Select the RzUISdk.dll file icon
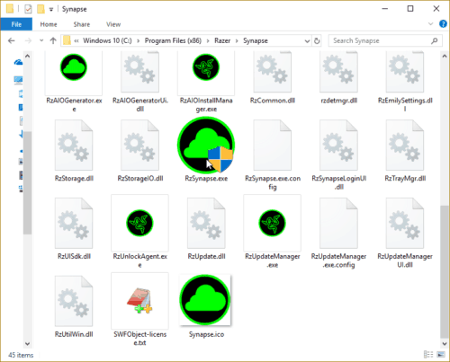This screenshot has height=362, width=450. (x=74, y=223)
